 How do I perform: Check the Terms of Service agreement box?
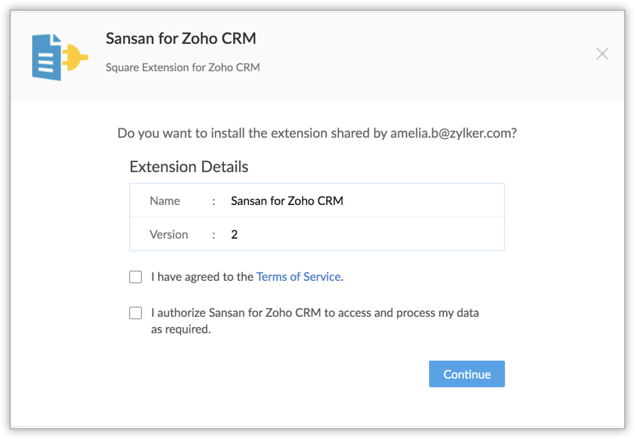(135, 276)
